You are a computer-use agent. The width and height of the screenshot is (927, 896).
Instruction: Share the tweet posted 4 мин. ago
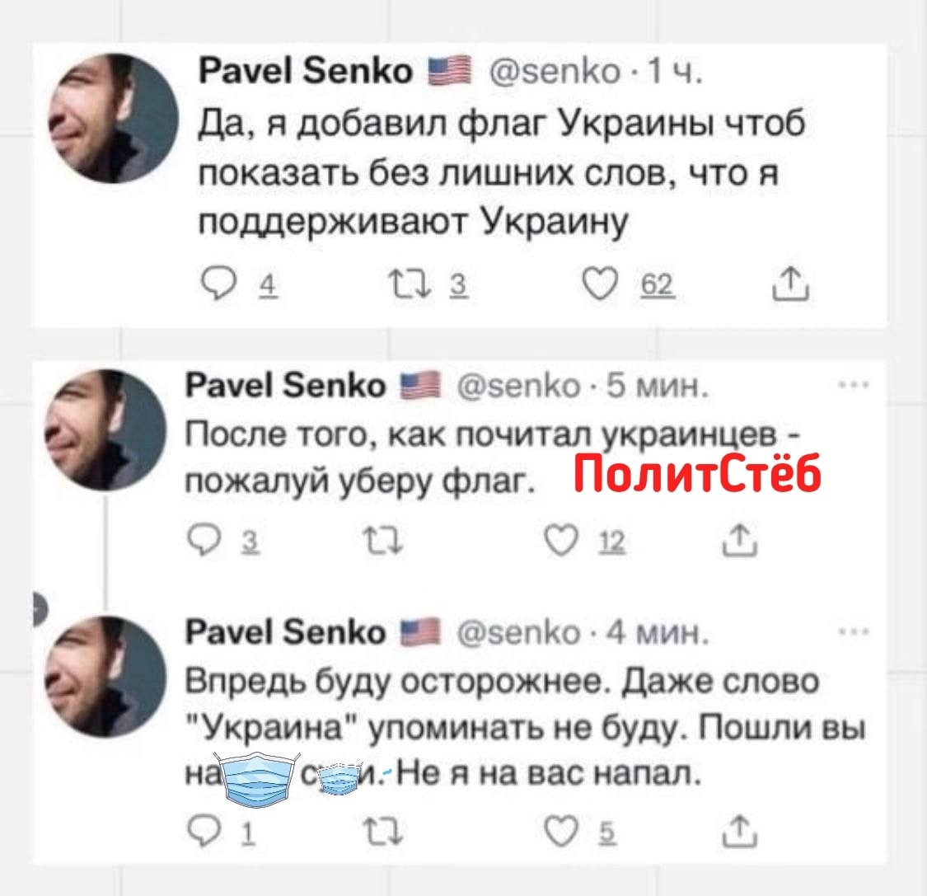tap(740, 832)
